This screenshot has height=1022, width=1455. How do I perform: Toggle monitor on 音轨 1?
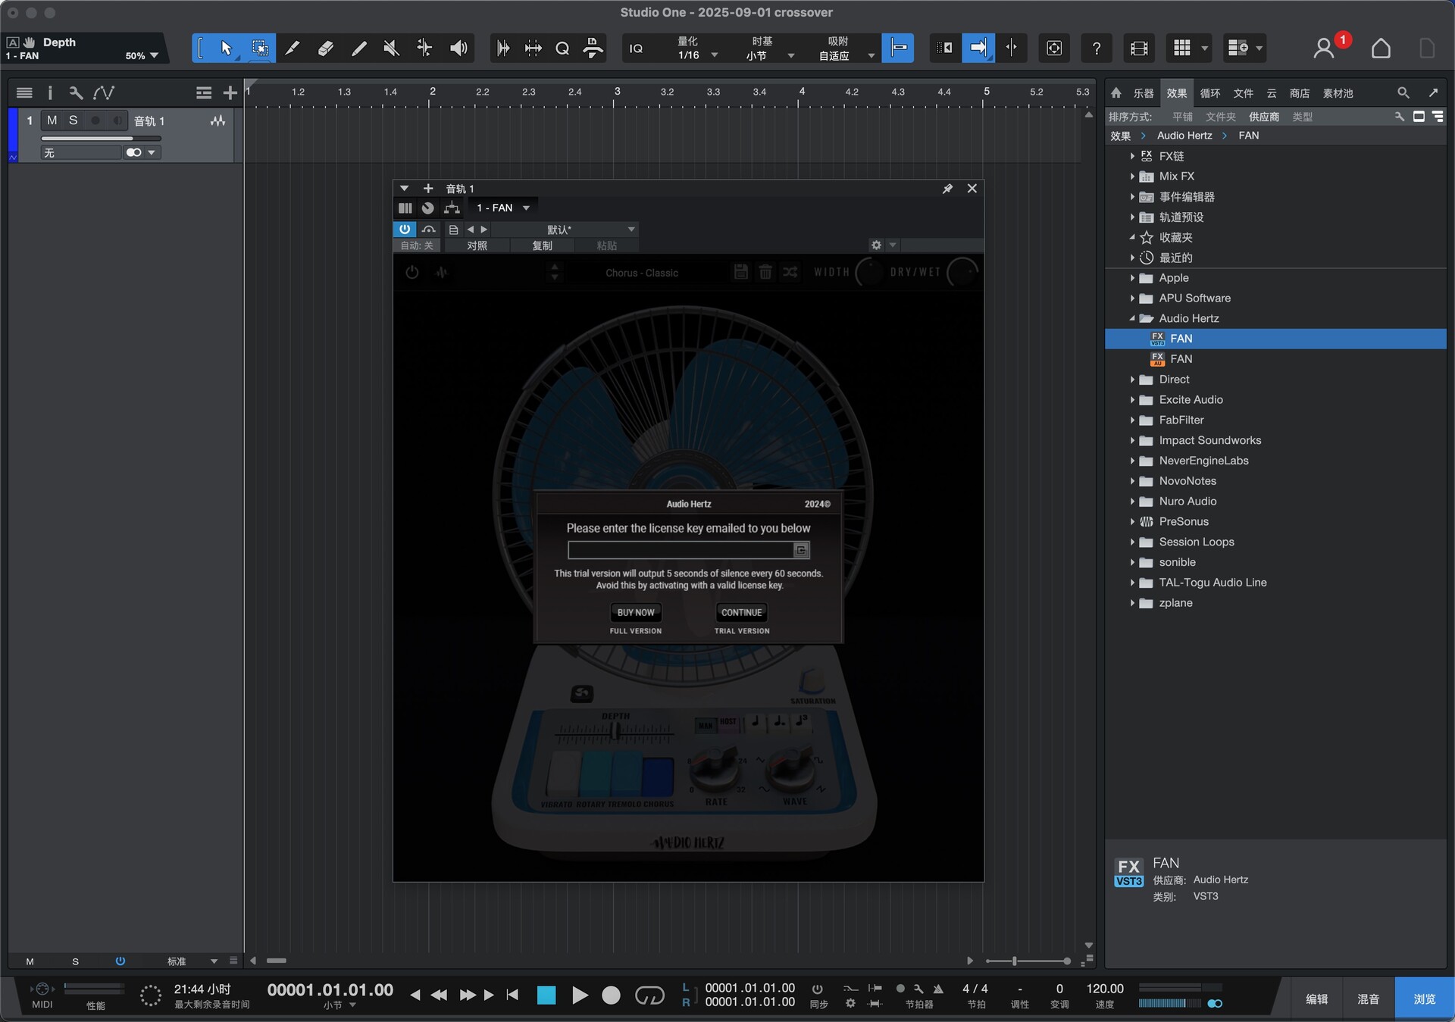coord(117,120)
